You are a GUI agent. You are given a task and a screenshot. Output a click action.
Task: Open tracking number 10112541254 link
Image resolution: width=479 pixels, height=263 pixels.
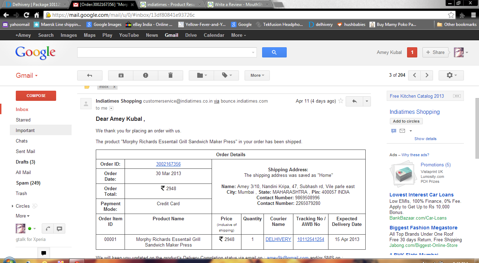click(311, 239)
